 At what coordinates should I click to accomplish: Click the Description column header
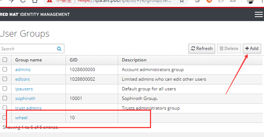pyautogui.click(x=134, y=60)
